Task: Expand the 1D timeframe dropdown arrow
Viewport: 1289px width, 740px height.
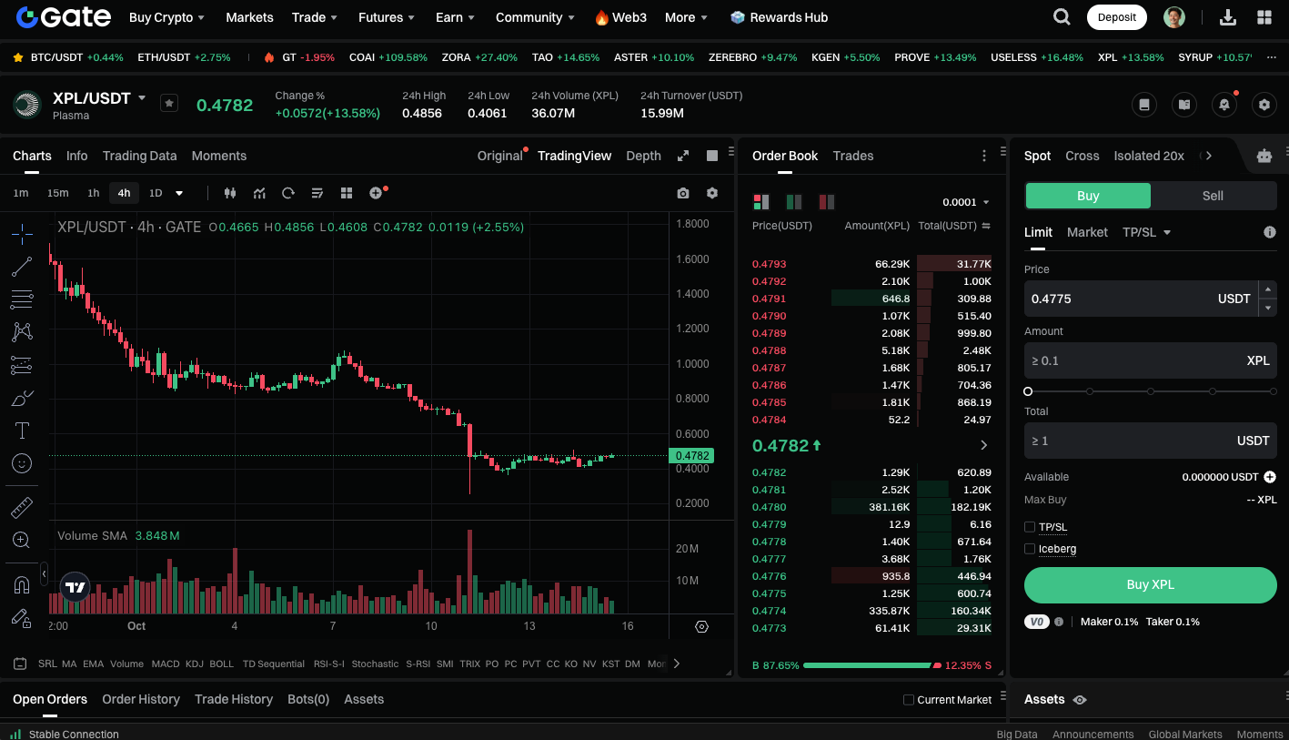Action: 179,193
